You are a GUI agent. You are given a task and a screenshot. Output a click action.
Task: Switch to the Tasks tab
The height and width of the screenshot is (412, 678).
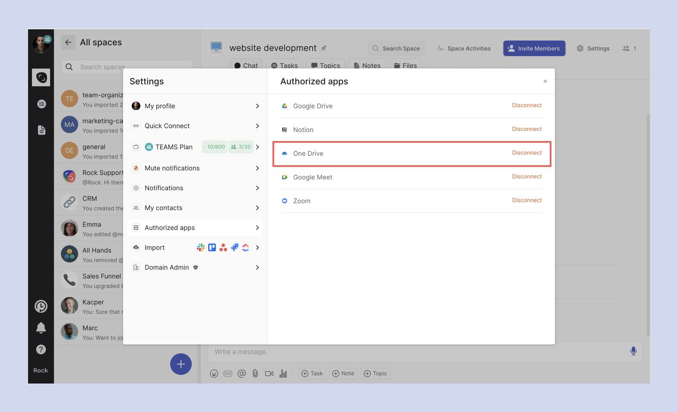pyautogui.click(x=285, y=66)
